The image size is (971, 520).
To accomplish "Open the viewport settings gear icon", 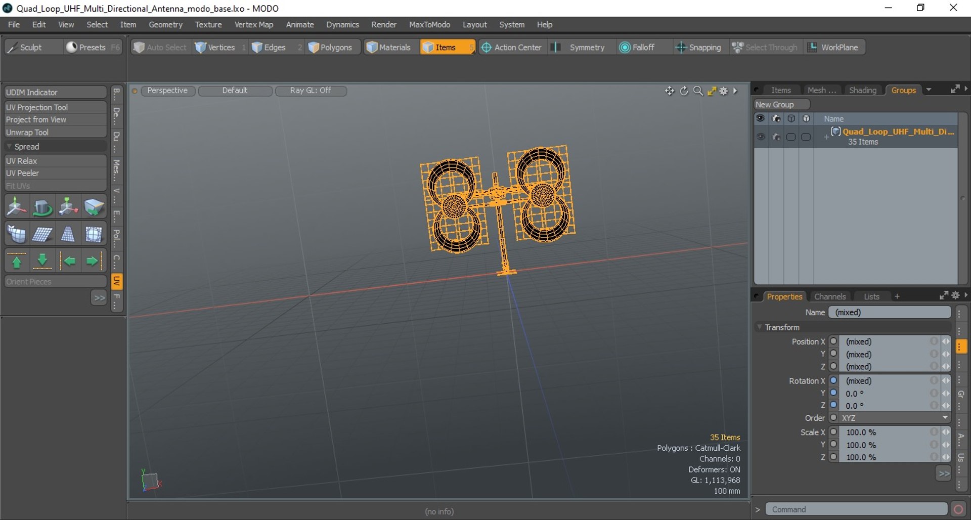I will 724,91.
